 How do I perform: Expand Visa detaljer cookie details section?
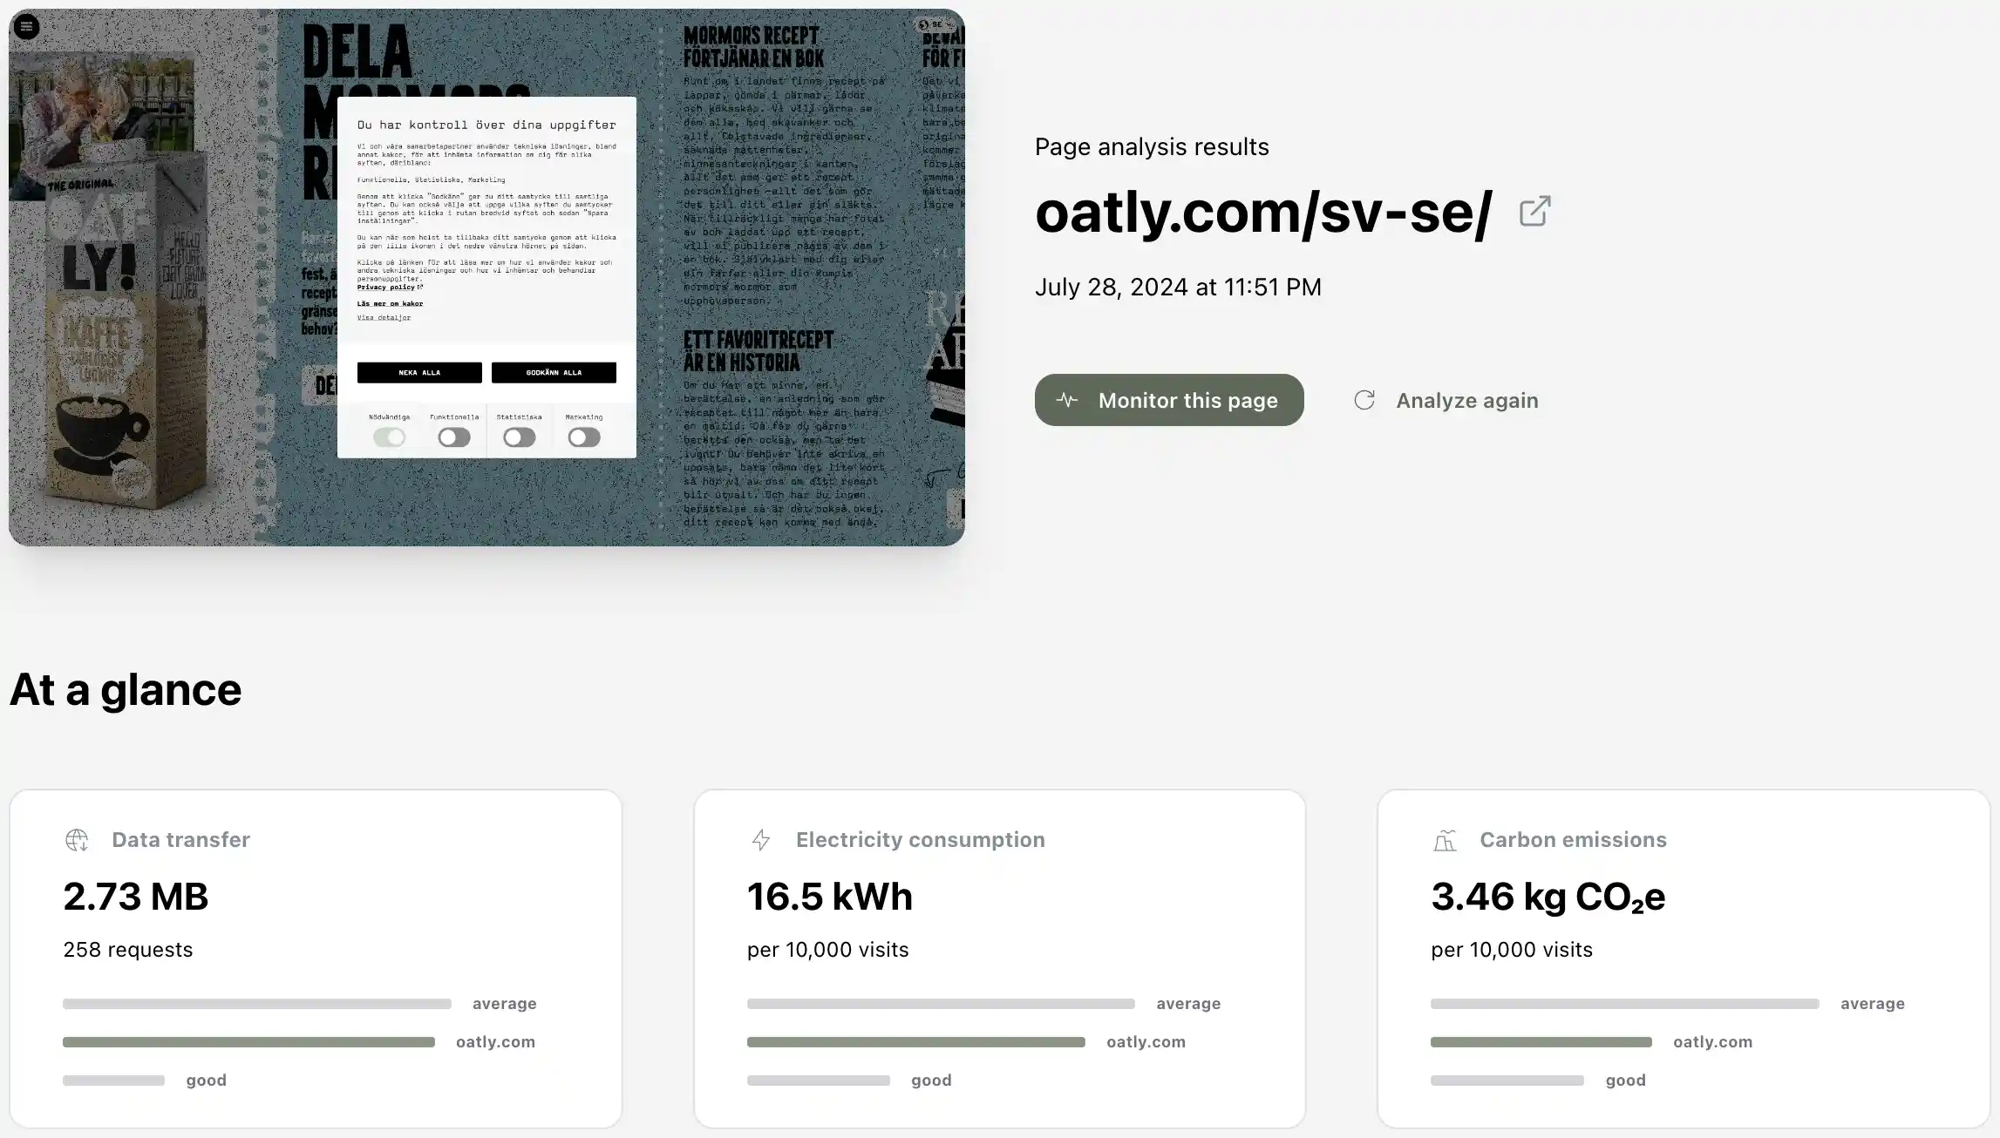[384, 317]
